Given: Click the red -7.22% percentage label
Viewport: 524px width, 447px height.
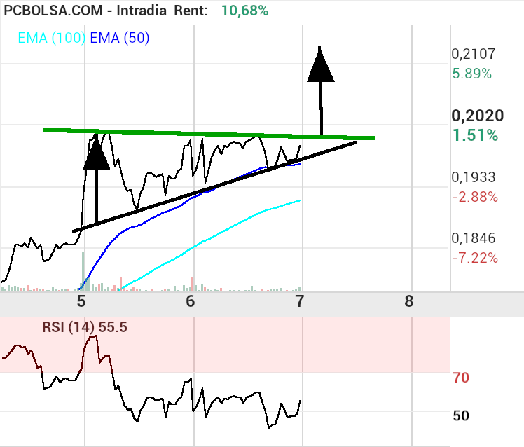Looking at the screenshot, I should (x=475, y=259).
